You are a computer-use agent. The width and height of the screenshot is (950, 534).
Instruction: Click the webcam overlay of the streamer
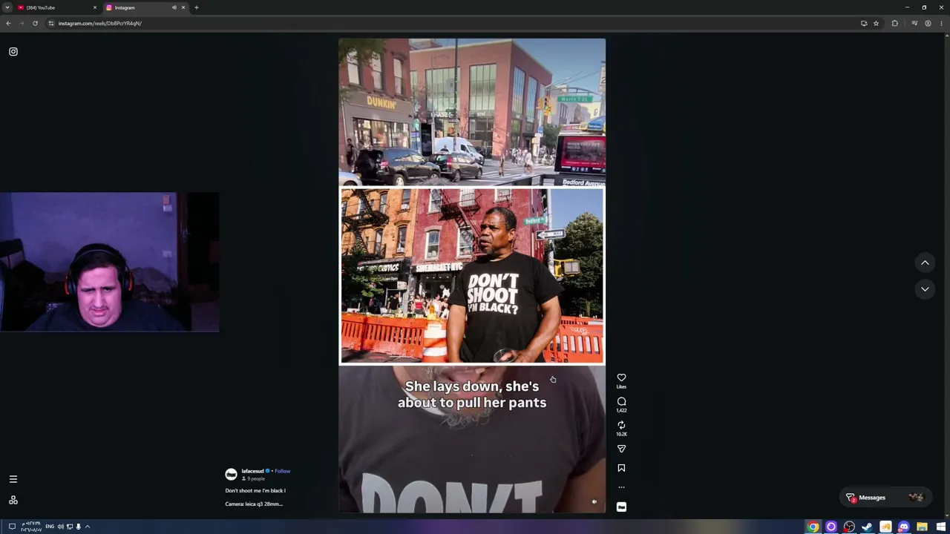tap(110, 262)
